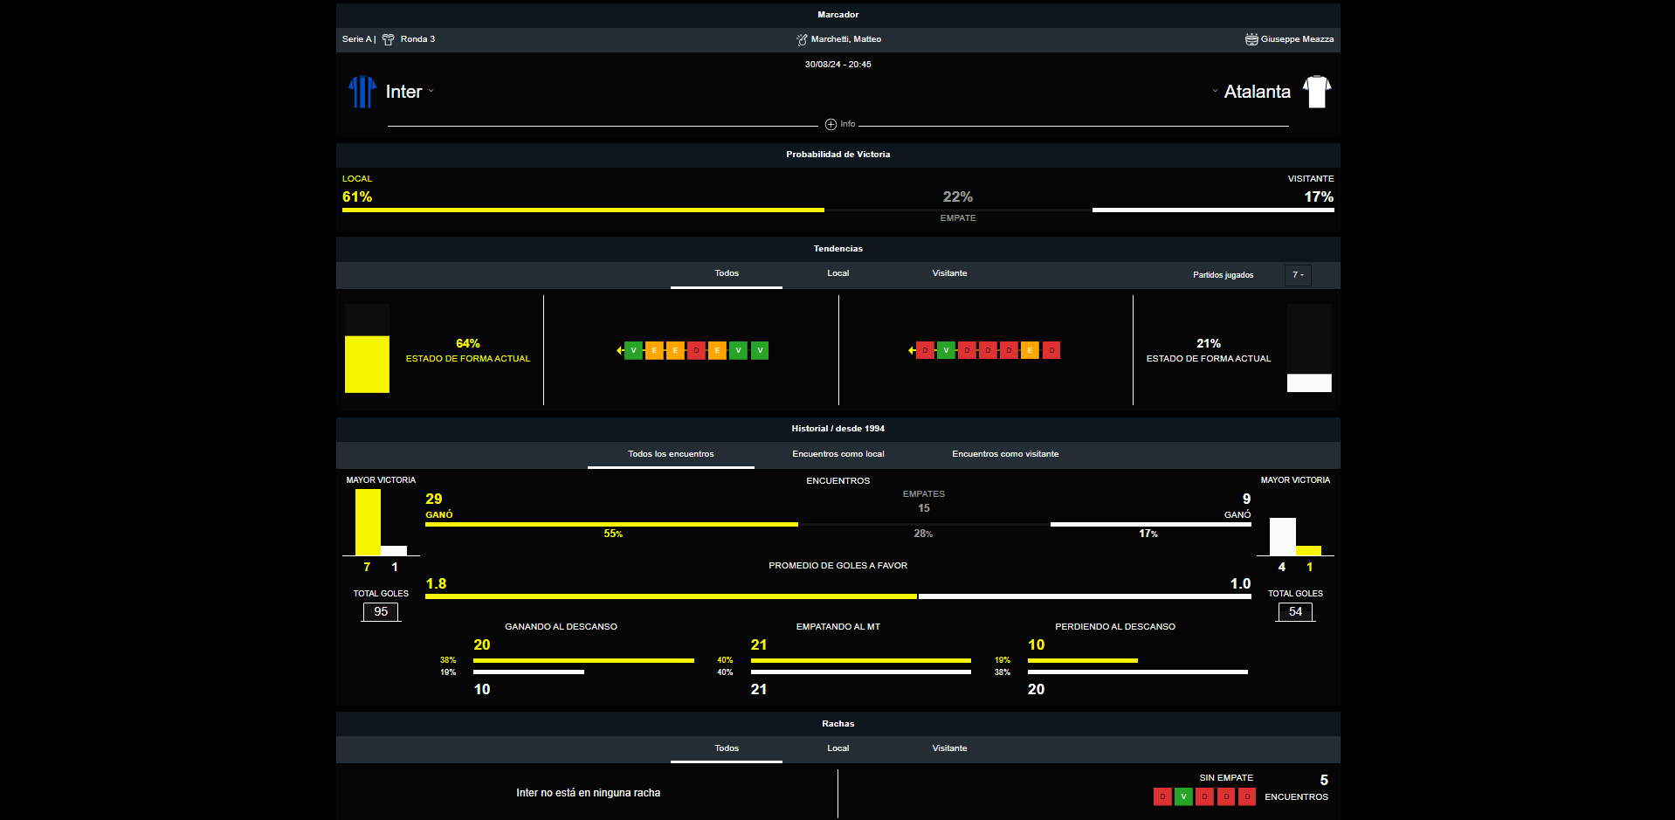Image resolution: width=1675 pixels, height=820 pixels.
Task: Open the Partidos jugados dropdown showing 7
Action: [x=1299, y=275]
